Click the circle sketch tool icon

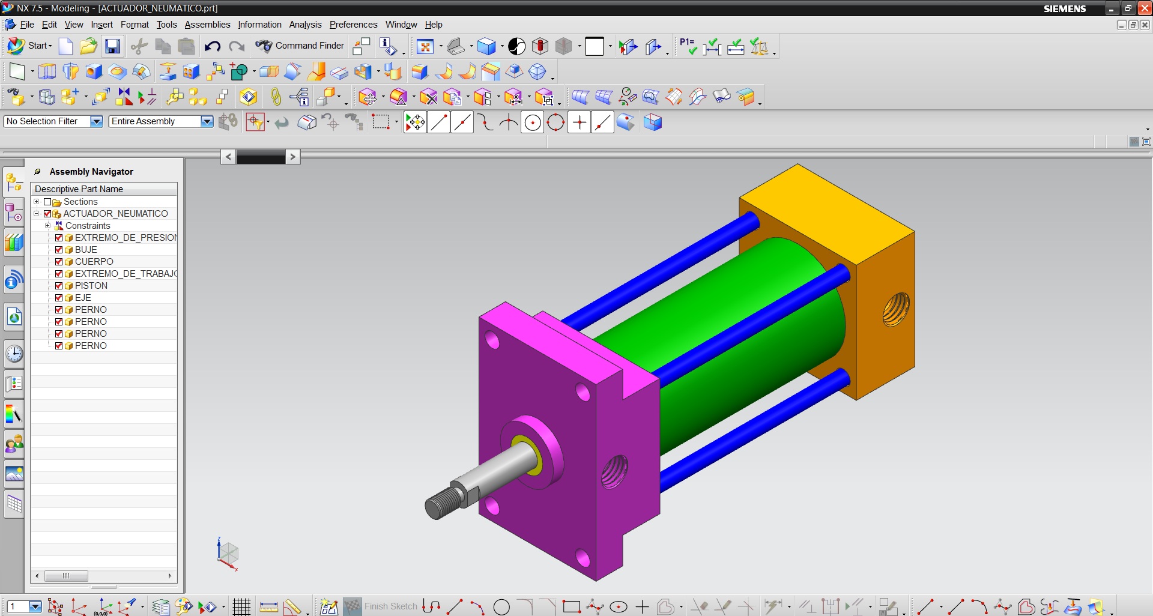[501, 607]
